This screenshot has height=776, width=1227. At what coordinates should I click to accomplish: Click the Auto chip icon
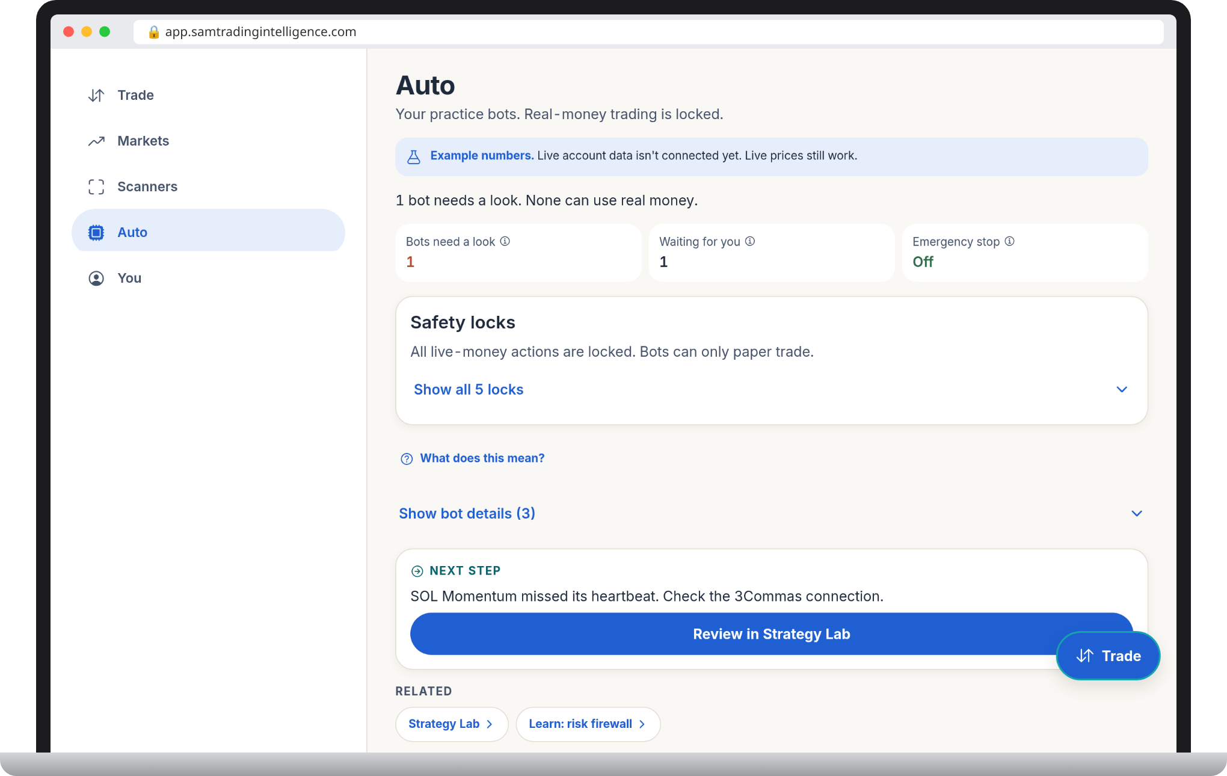click(x=96, y=232)
